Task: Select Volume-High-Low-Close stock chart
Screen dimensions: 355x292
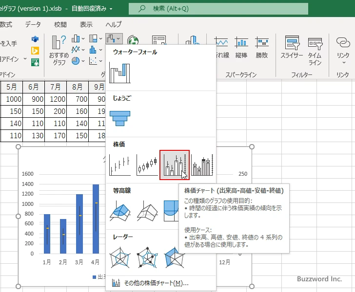Action: coord(175,165)
